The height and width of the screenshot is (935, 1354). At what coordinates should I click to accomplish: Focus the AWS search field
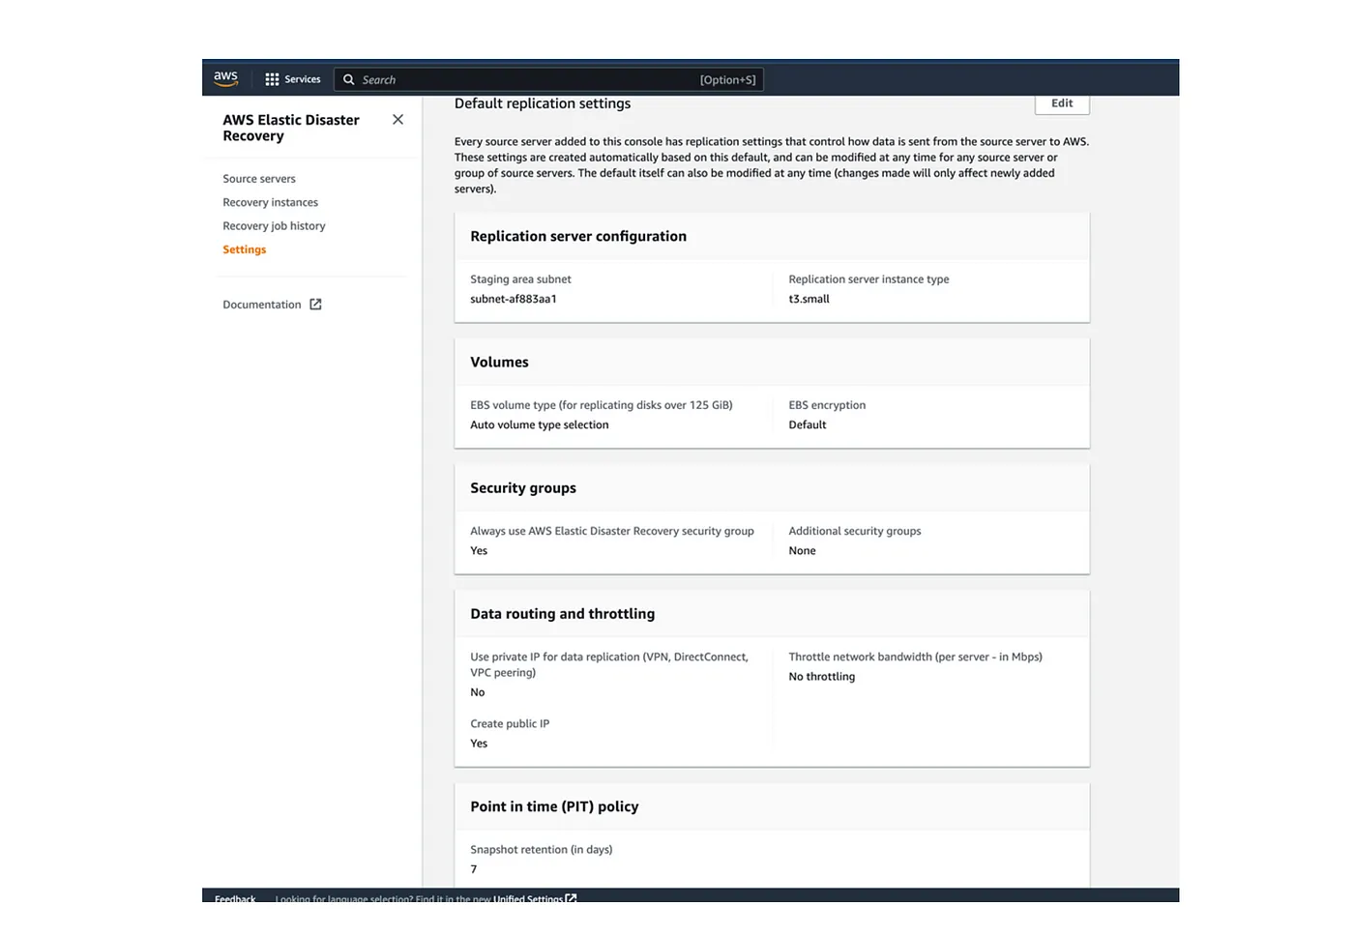548,79
